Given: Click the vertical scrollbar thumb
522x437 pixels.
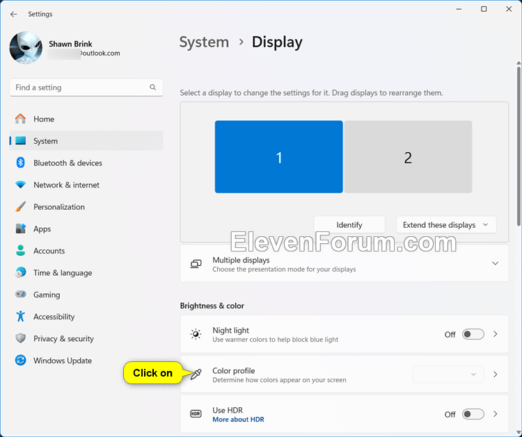Looking at the screenshot, I should click(x=519, y=146).
